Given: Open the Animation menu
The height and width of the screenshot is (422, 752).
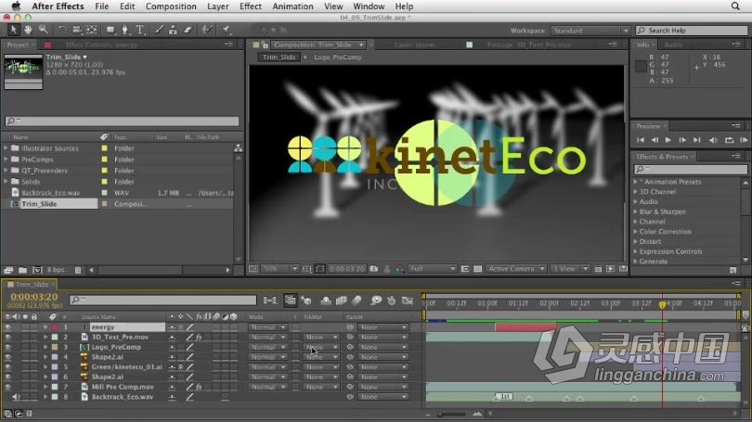Looking at the screenshot, I should tap(292, 6).
